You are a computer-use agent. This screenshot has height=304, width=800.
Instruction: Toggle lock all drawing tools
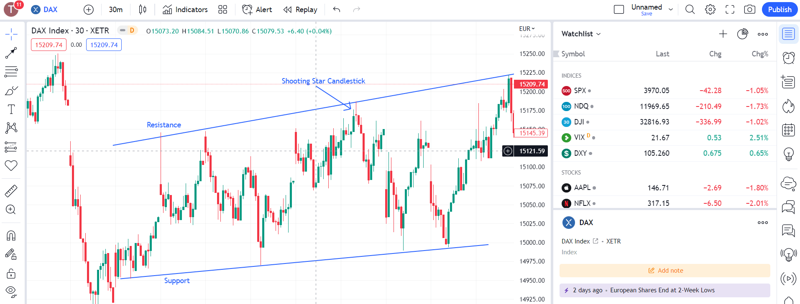coord(11,274)
